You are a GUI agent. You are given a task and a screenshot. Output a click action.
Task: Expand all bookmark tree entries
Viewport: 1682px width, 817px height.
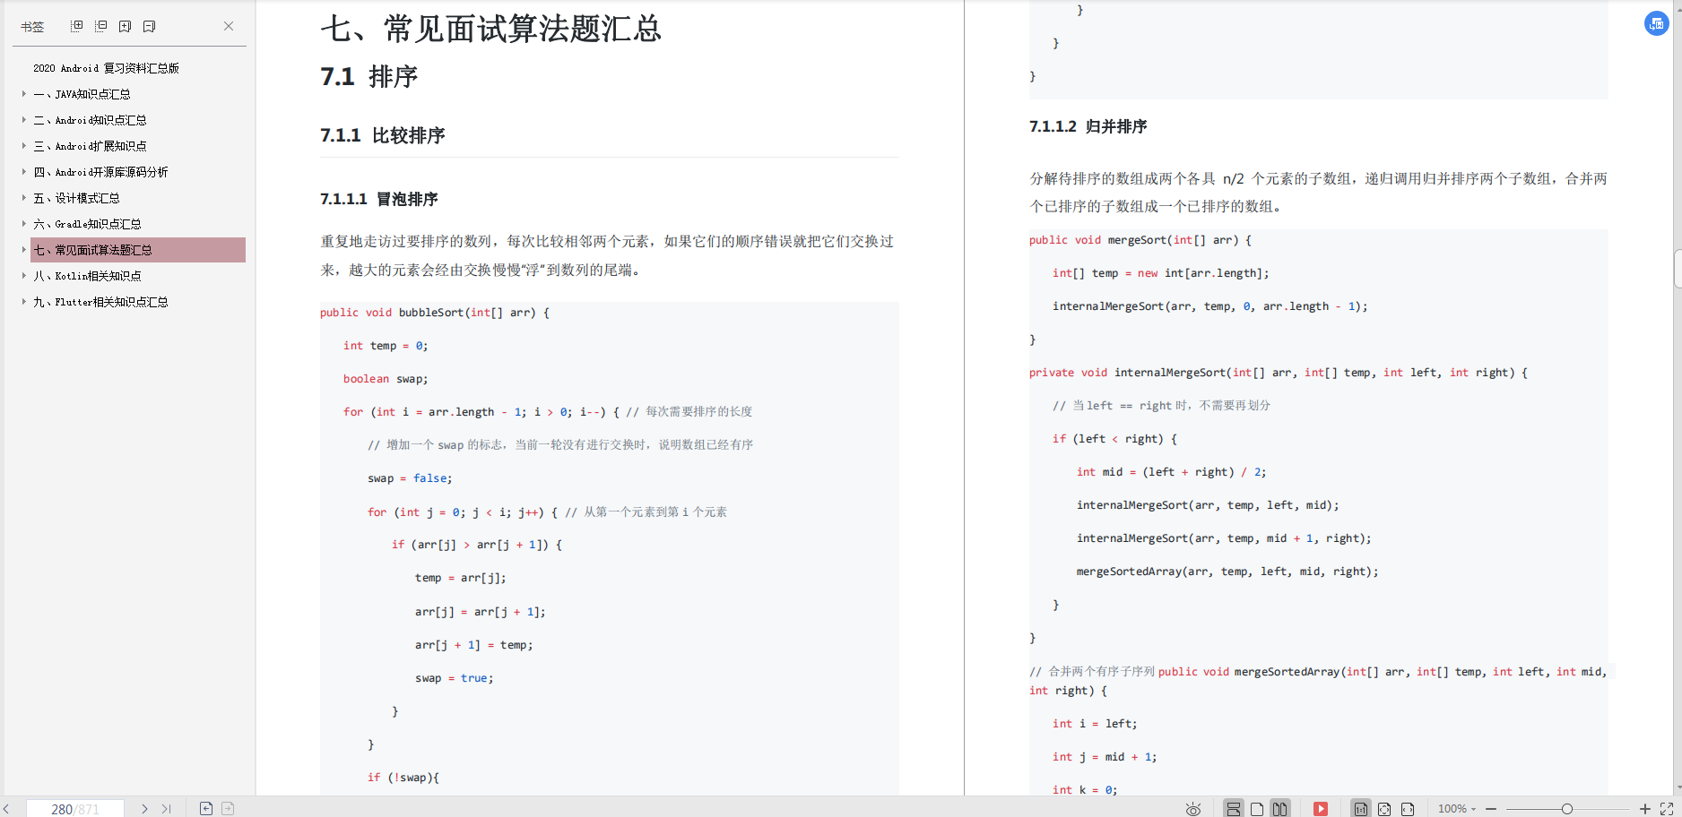point(76,26)
